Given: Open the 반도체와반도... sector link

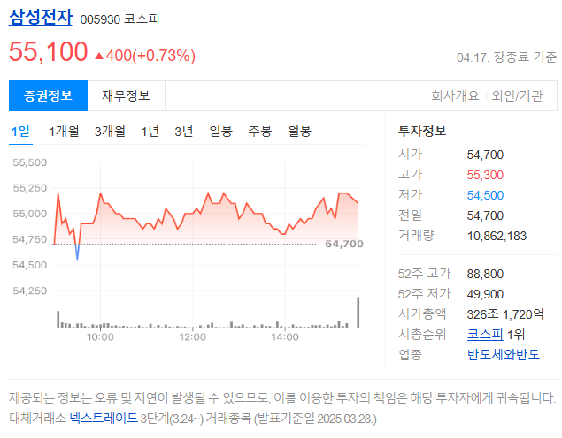Looking at the screenshot, I should (x=509, y=355).
